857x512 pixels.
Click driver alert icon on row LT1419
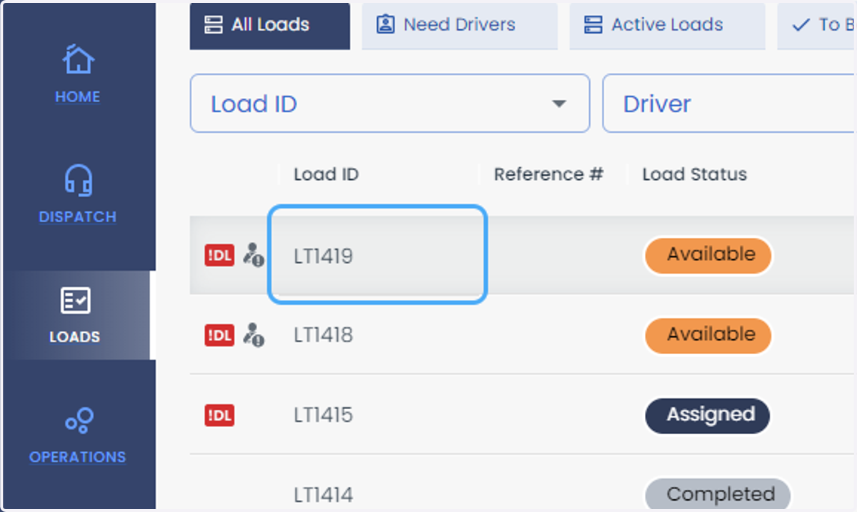coord(254,255)
